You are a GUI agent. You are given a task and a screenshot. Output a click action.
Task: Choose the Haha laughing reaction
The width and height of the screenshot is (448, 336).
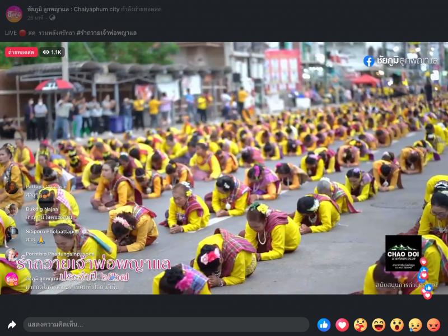coord(379,325)
